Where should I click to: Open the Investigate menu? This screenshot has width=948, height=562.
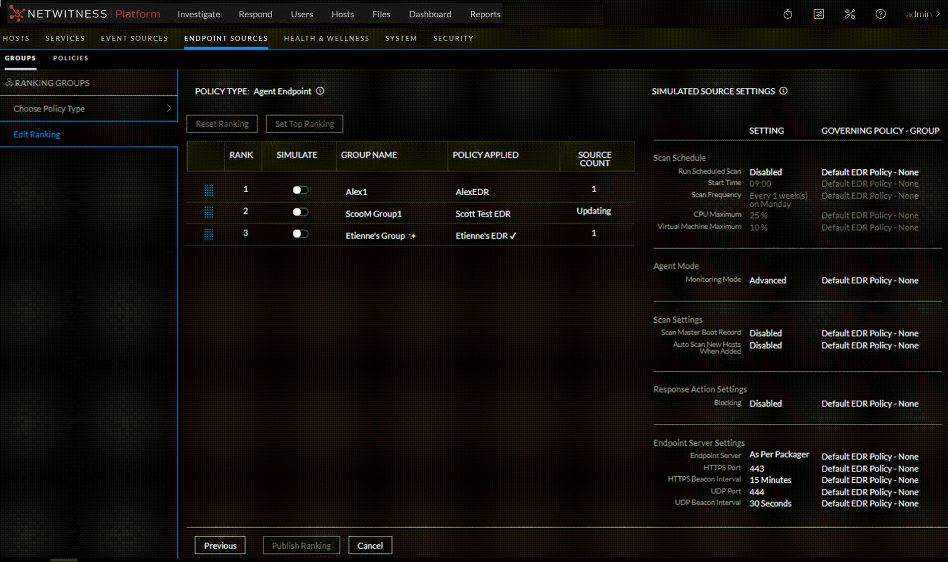click(198, 14)
